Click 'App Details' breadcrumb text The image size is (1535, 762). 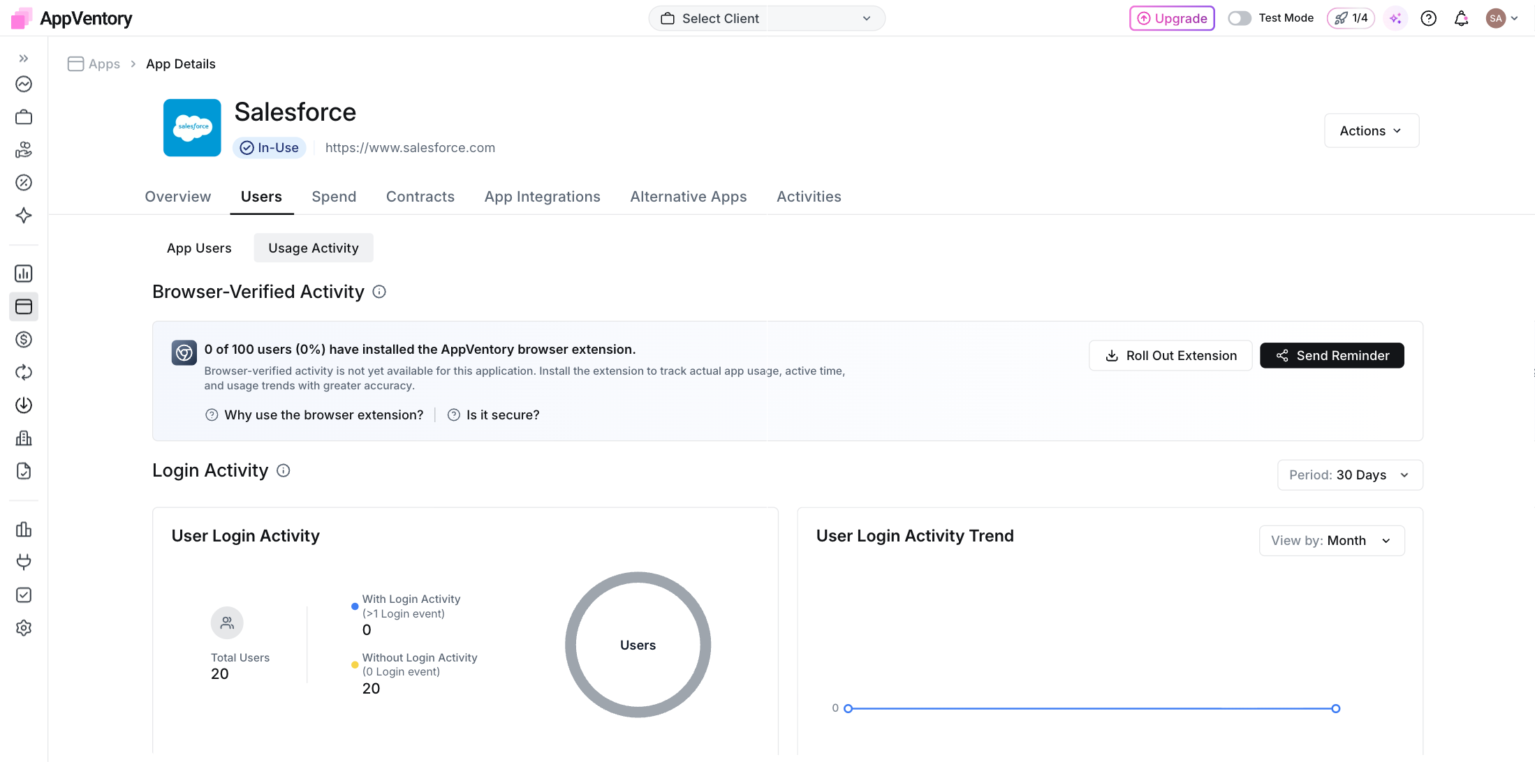click(181, 63)
